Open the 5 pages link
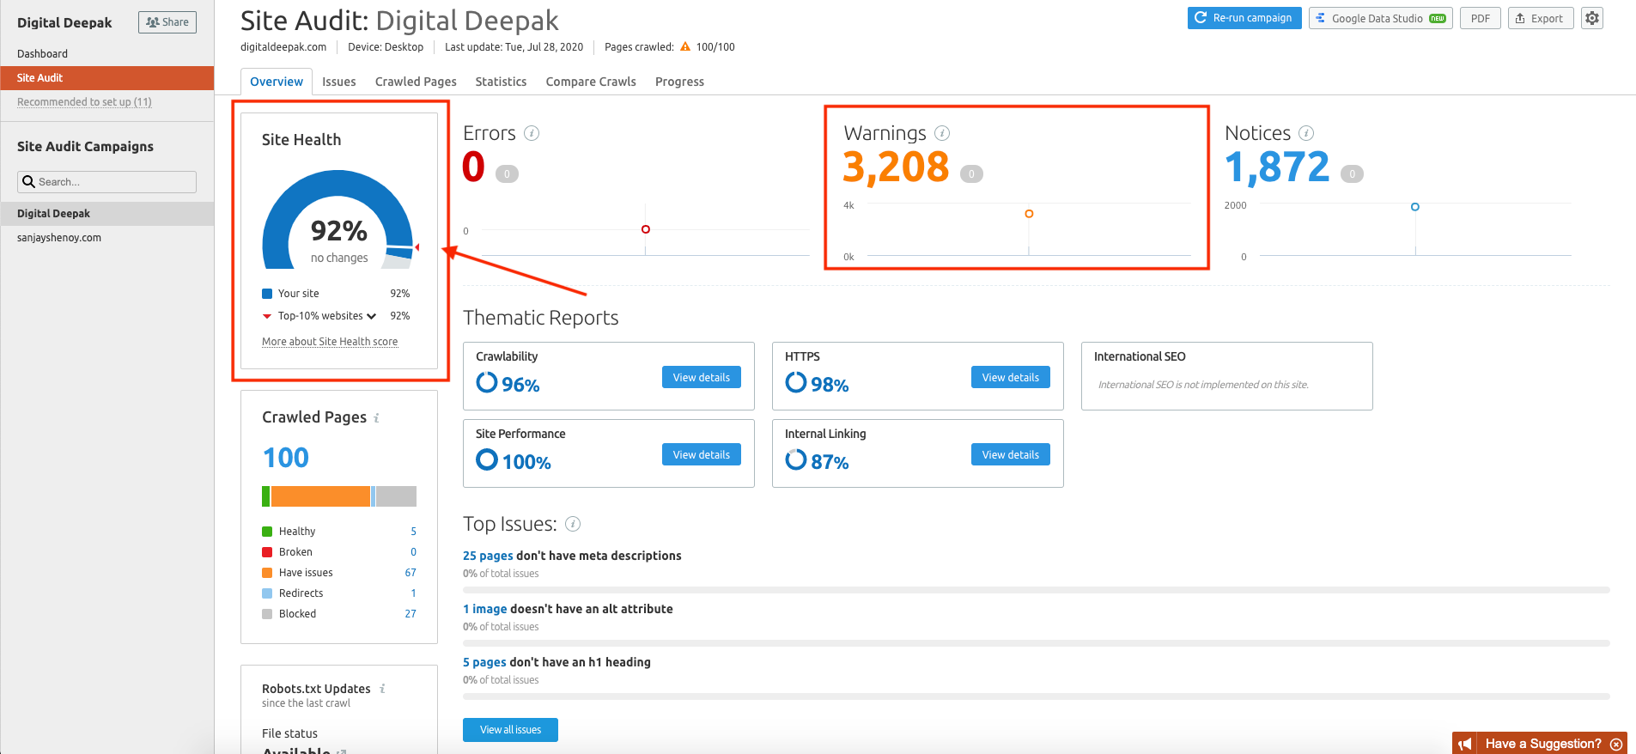 tap(484, 662)
